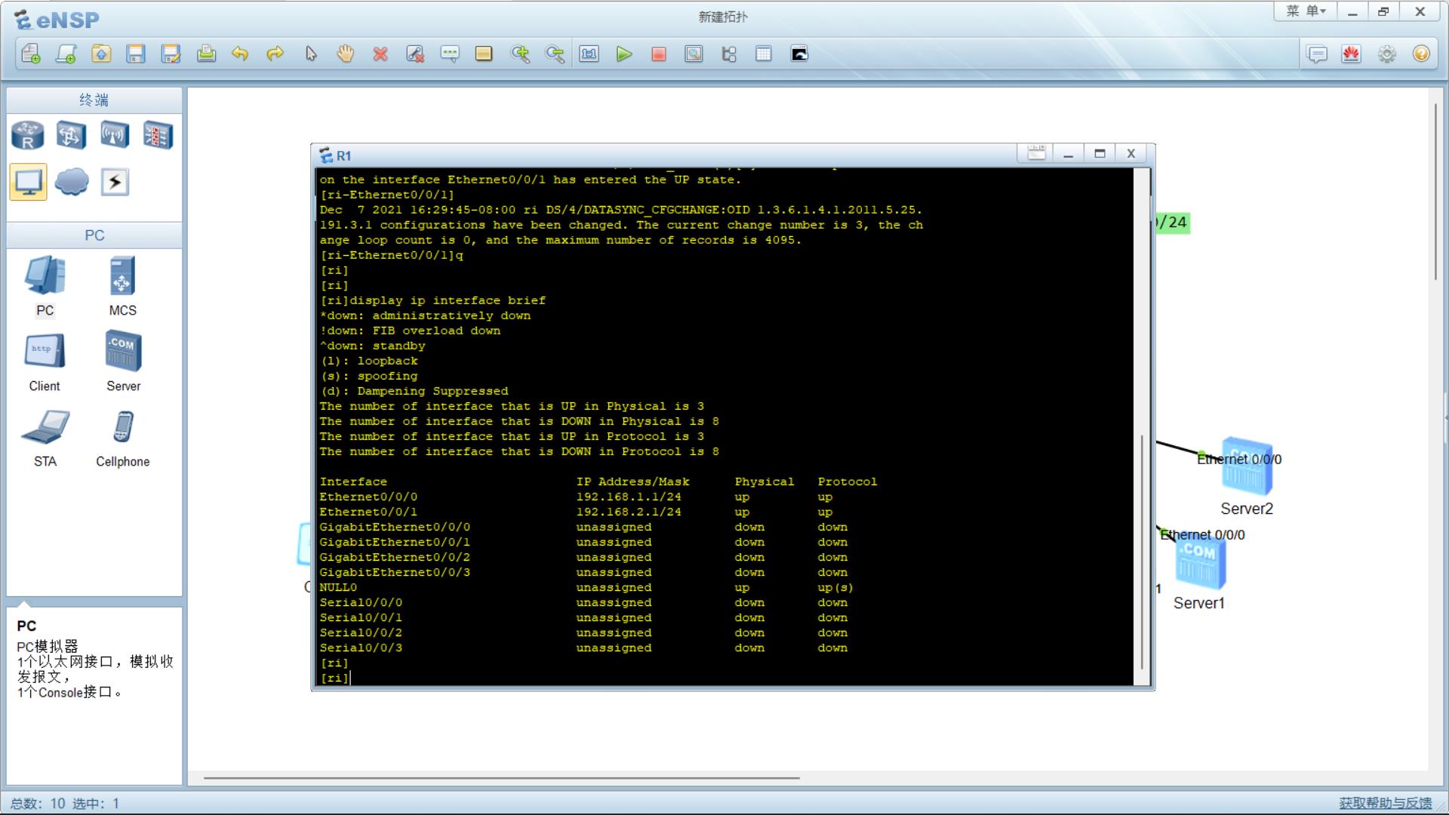Select the Switch device category
Image resolution: width=1449 pixels, height=815 pixels.
coord(71,136)
